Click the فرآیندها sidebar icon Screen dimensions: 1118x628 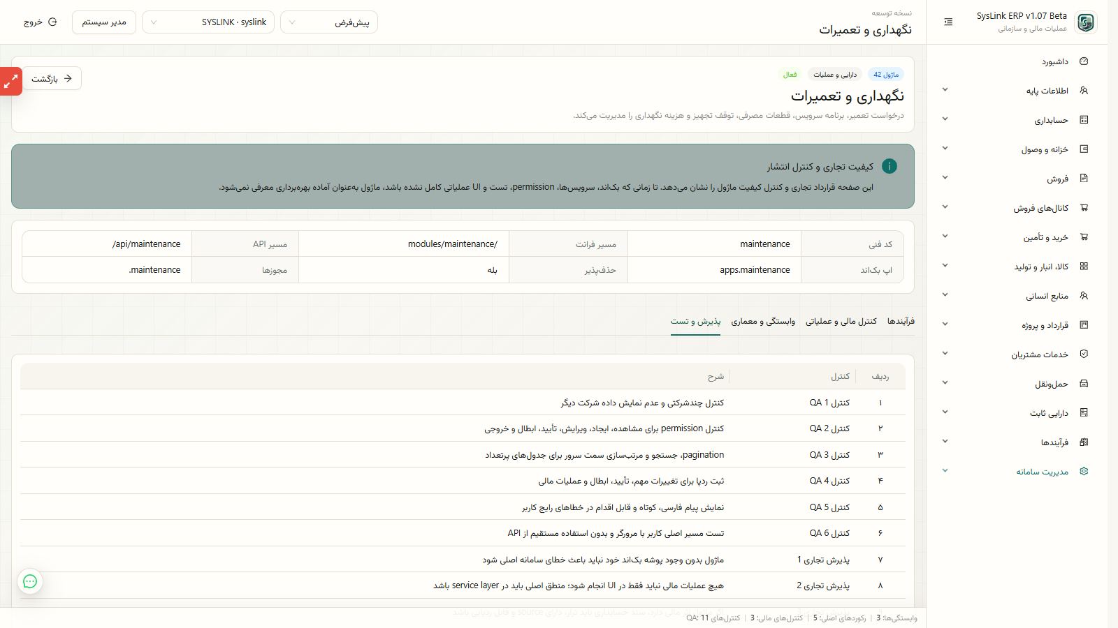pyautogui.click(x=1084, y=442)
